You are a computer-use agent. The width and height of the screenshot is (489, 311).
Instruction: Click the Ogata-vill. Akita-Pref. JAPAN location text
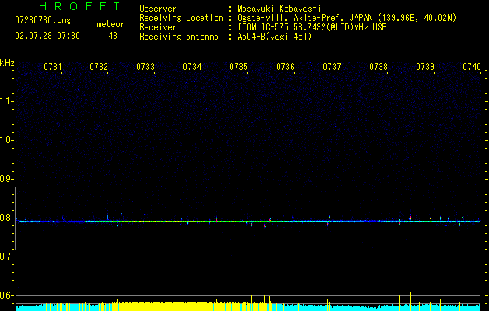click(347, 18)
